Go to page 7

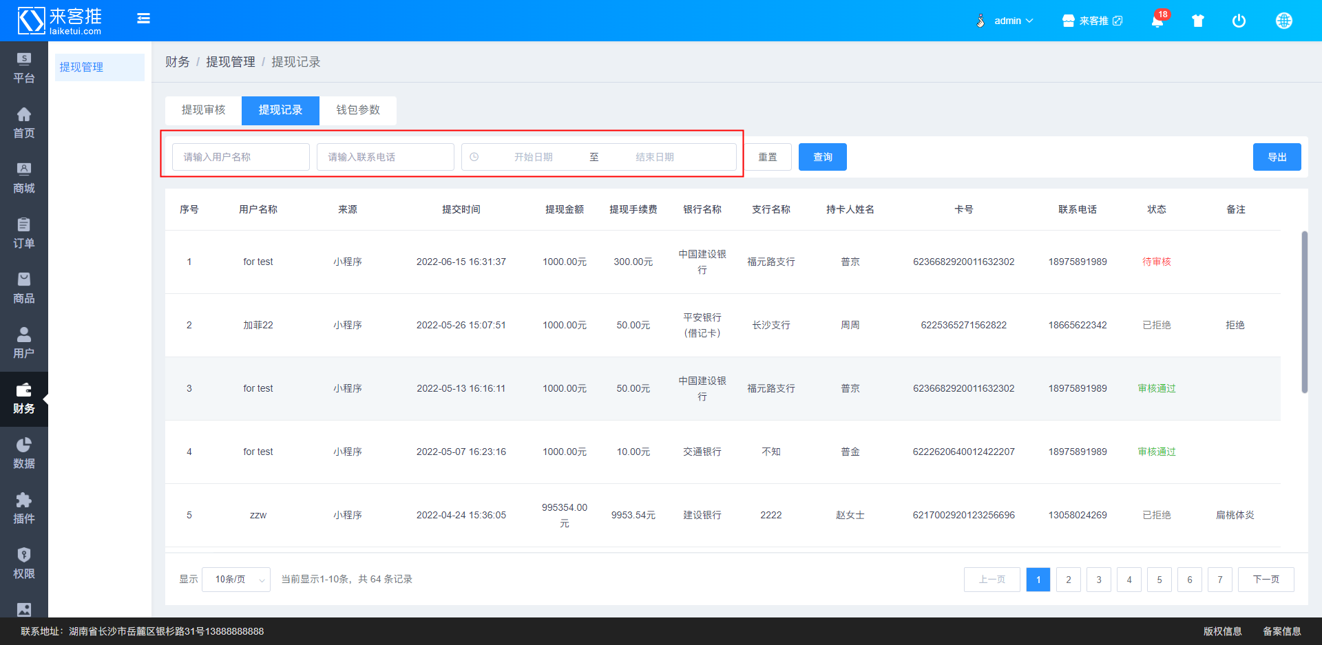[x=1220, y=580]
